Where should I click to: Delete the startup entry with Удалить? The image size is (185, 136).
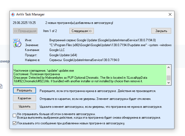tap(24, 106)
